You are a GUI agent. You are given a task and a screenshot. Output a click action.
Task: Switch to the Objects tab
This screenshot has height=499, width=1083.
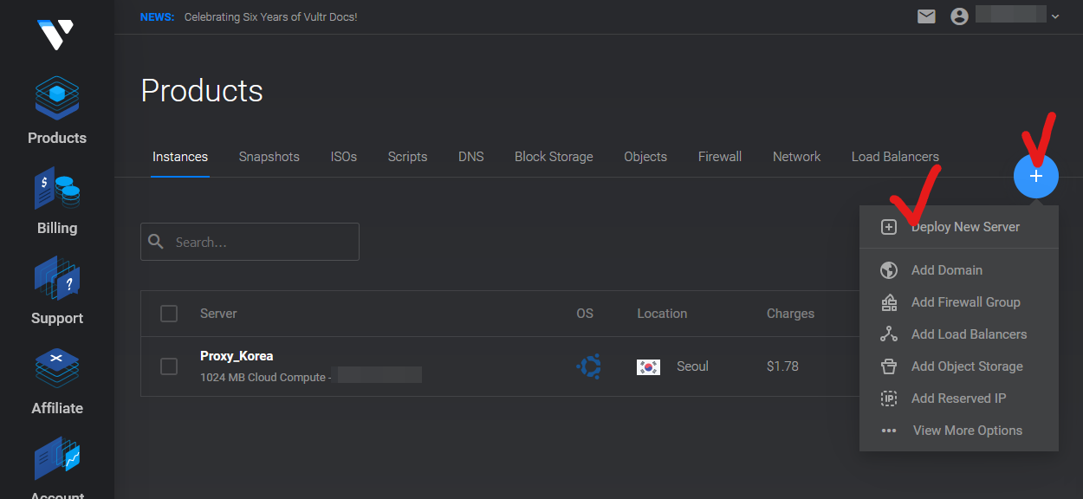click(645, 157)
